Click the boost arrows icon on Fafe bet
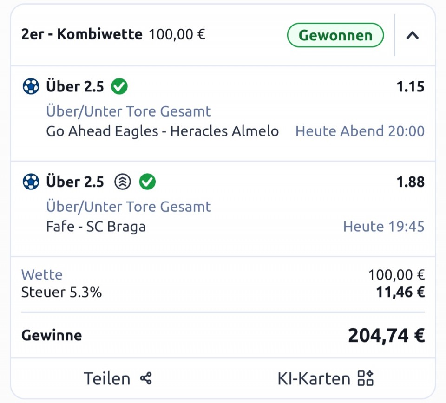 pos(123,182)
